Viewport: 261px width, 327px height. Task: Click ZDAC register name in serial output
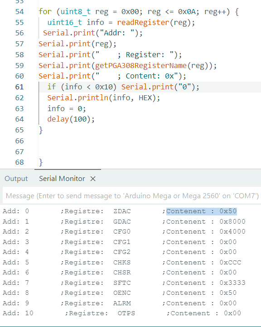(122, 211)
